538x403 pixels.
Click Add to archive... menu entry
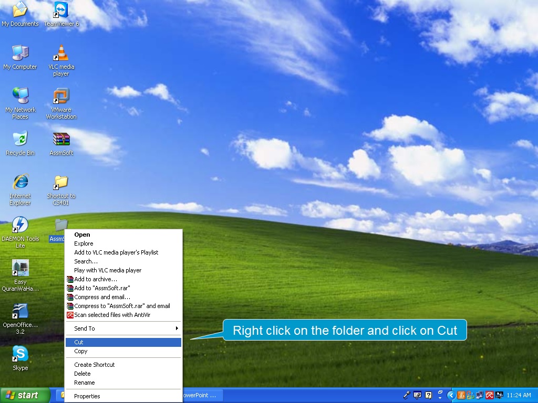pyautogui.click(x=123, y=279)
